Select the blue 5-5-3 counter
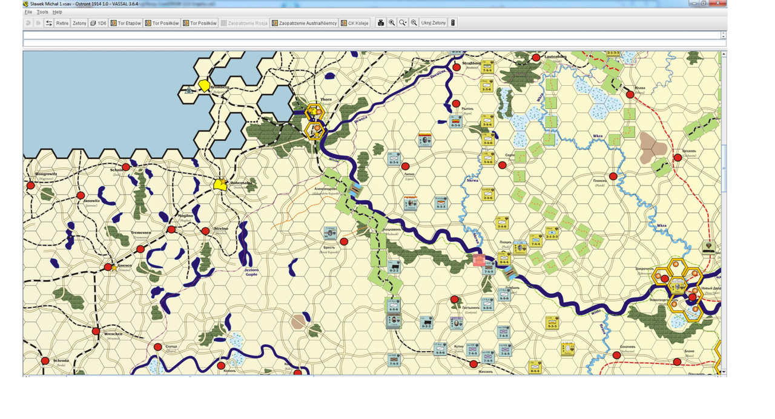The width and height of the screenshot is (775, 419). 441,202
